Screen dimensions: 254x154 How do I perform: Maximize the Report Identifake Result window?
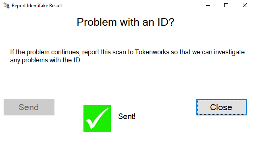(x=226, y=6)
